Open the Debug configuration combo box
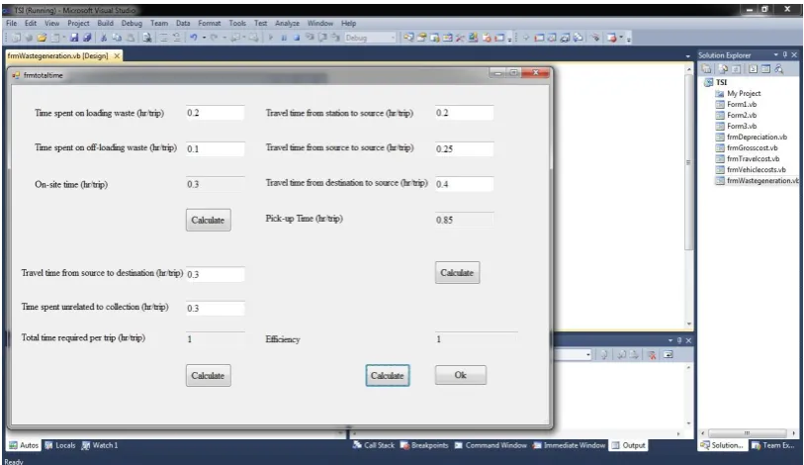804x465 pixels. pyautogui.click(x=370, y=38)
